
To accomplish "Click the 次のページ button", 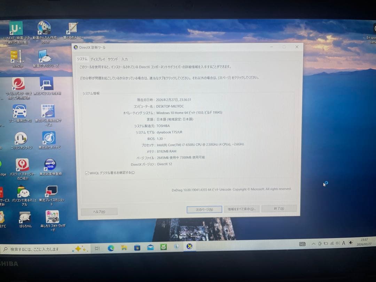I will pyautogui.click(x=204, y=209).
